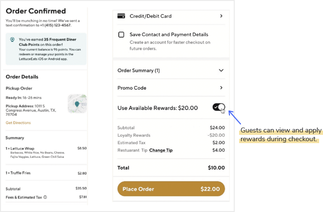Tick the Save Contact and Payment Details checkbox
The width and height of the screenshot is (323, 212).
pyautogui.click(x=121, y=34)
